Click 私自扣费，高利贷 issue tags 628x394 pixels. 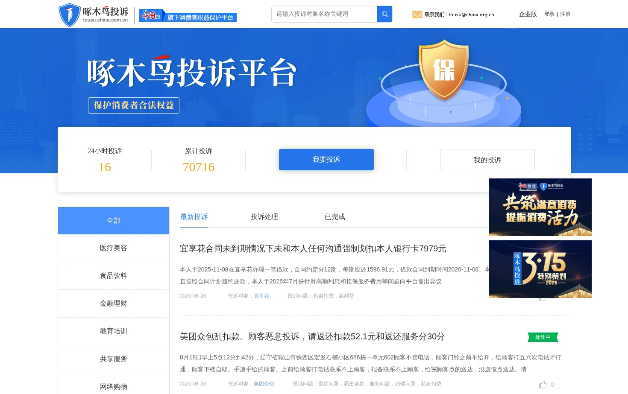pyautogui.click(x=334, y=296)
